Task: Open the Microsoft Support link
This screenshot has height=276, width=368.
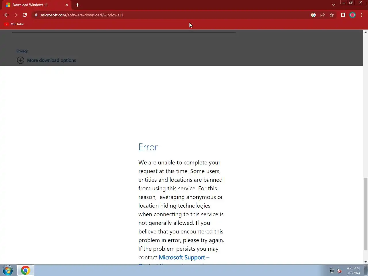Action: click(x=184, y=258)
